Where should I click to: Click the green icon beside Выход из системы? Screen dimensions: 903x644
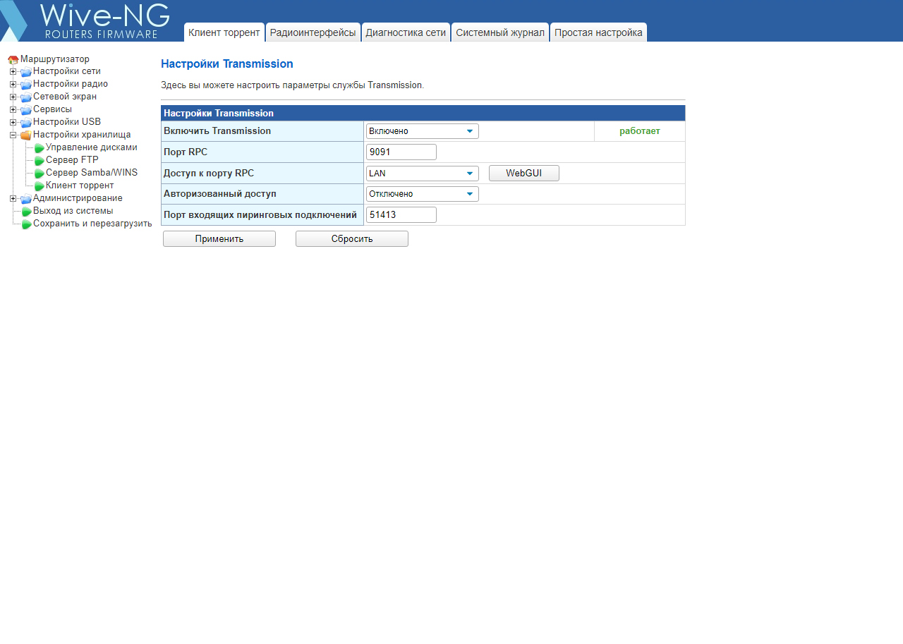pyautogui.click(x=27, y=212)
